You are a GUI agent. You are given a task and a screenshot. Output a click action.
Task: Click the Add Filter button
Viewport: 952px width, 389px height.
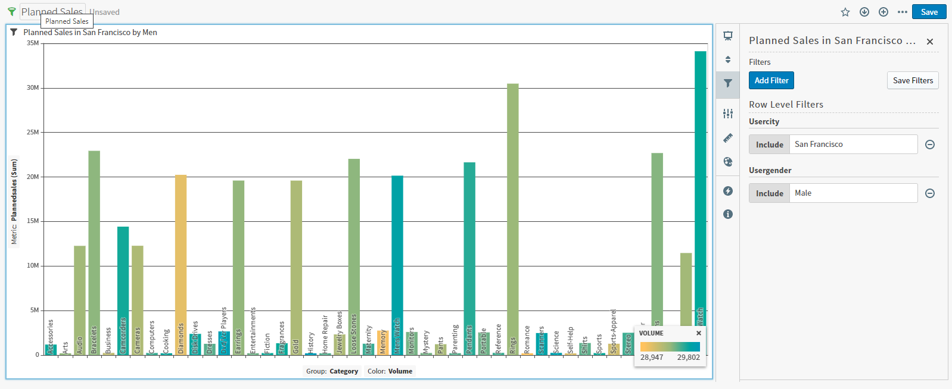771,80
